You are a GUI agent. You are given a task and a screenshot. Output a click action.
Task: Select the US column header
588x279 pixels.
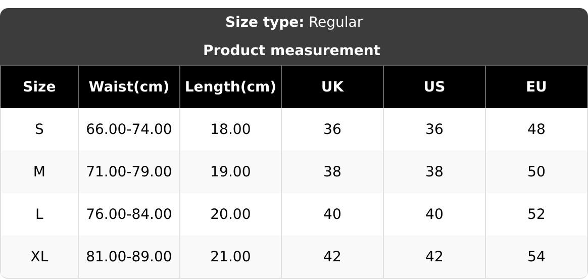click(434, 87)
